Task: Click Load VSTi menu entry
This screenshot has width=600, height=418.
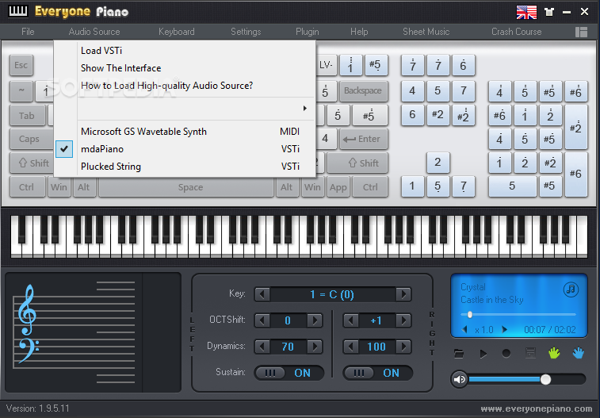Action: (185, 51)
